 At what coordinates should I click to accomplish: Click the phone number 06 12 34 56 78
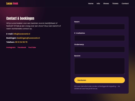tap(21, 42)
